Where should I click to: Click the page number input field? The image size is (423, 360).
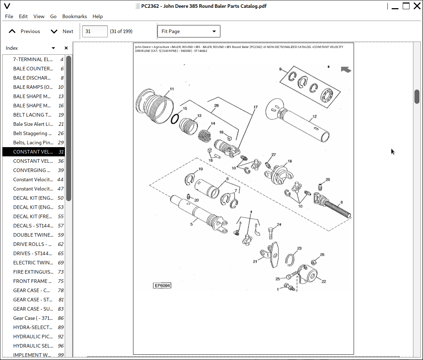[95, 31]
